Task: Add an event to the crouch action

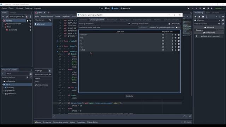Action: click(176, 35)
